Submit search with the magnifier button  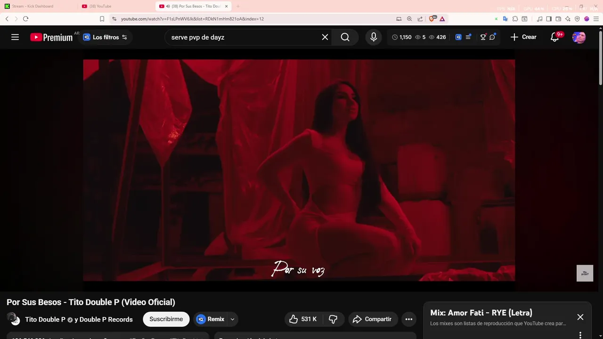[x=345, y=37]
